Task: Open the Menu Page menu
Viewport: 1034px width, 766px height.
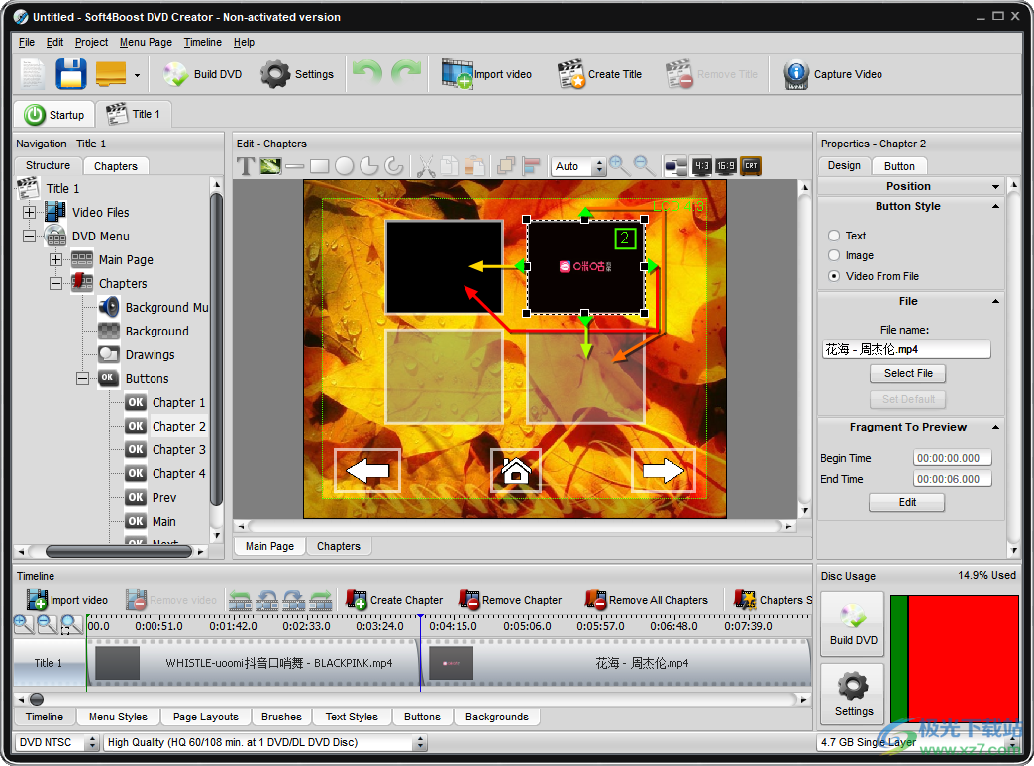Action: pyautogui.click(x=146, y=42)
